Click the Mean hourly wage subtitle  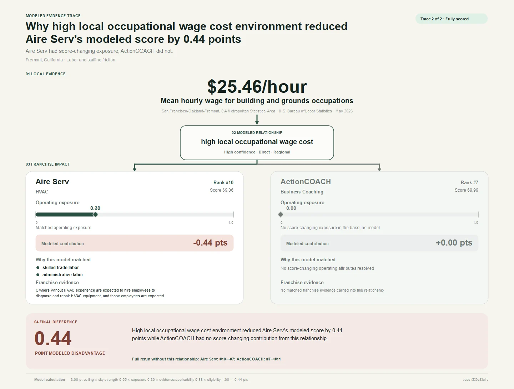click(x=257, y=101)
